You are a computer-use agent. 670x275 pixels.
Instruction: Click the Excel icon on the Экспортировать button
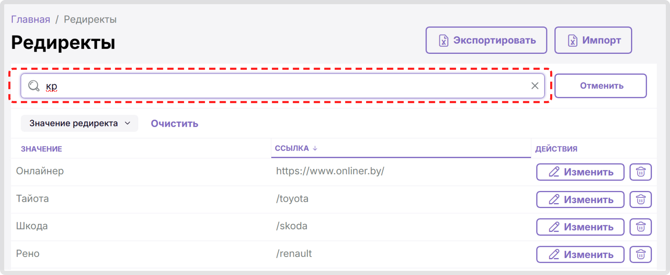[x=444, y=40]
